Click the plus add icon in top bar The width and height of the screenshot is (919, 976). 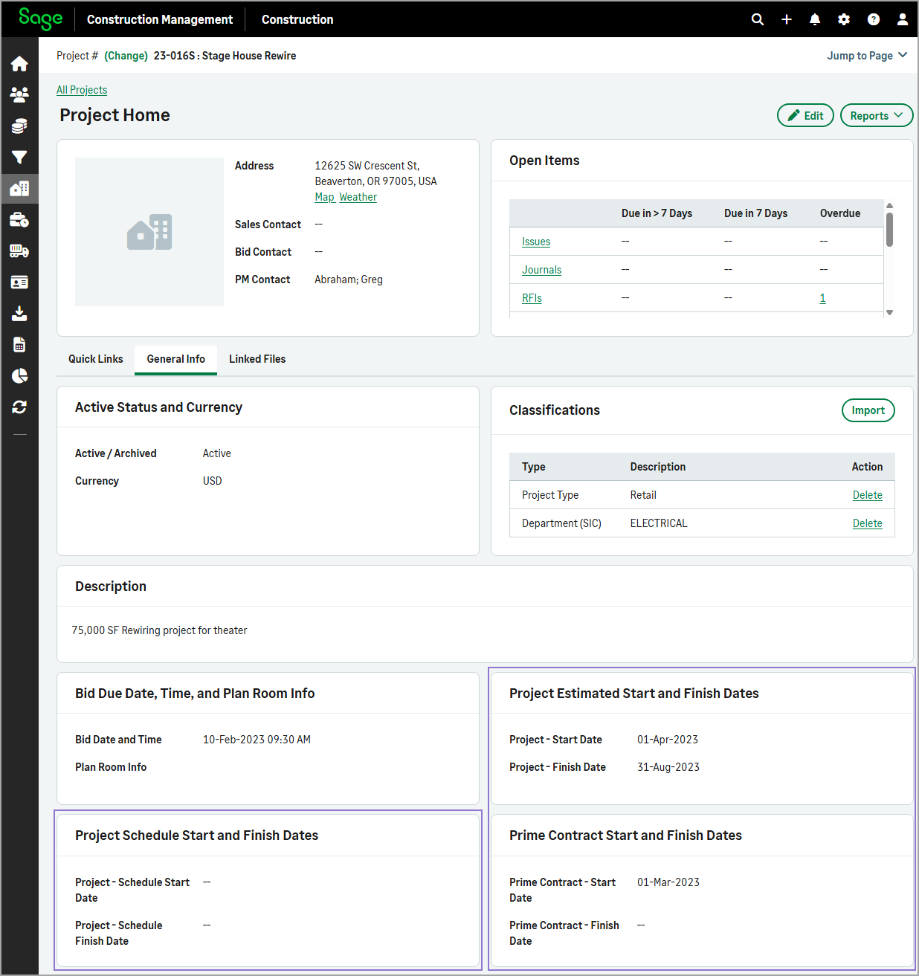[787, 19]
